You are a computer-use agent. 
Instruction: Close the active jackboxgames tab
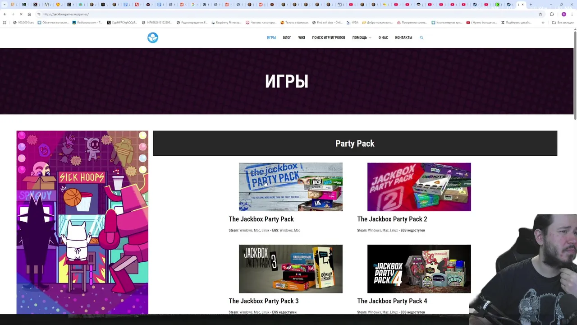point(523,5)
